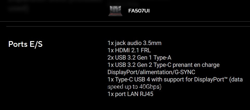Click the word G-SYNC
Image resolution: width=250 pixels, height=110 pixels.
tap(186, 72)
